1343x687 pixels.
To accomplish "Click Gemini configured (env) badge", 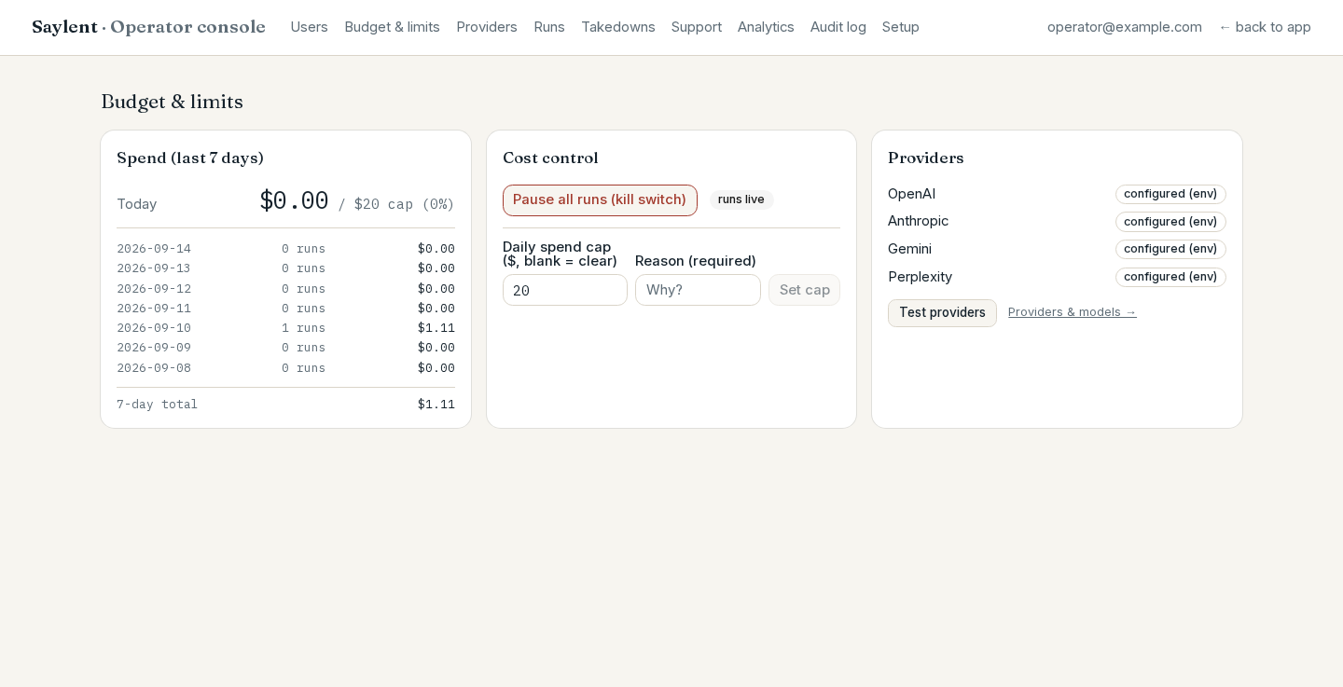I will click(1170, 249).
